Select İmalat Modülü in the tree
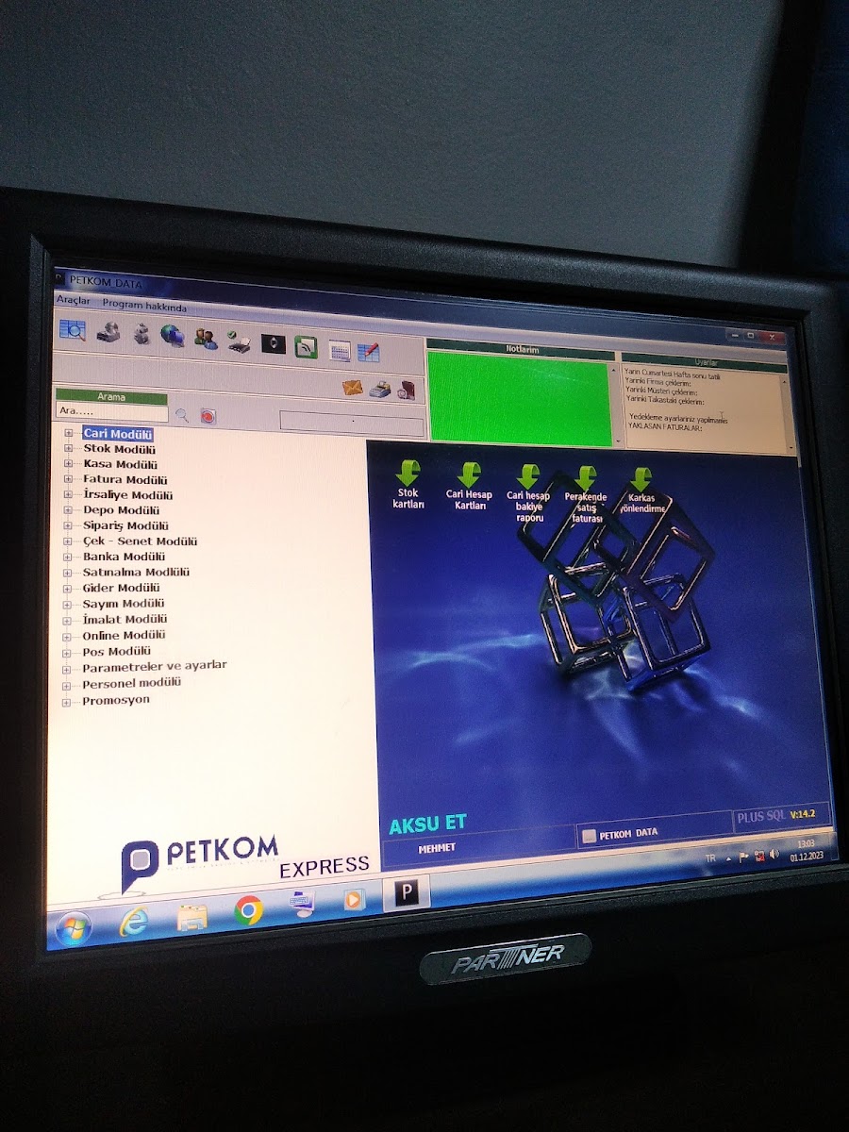The width and height of the screenshot is (849, 1132). 125,620
